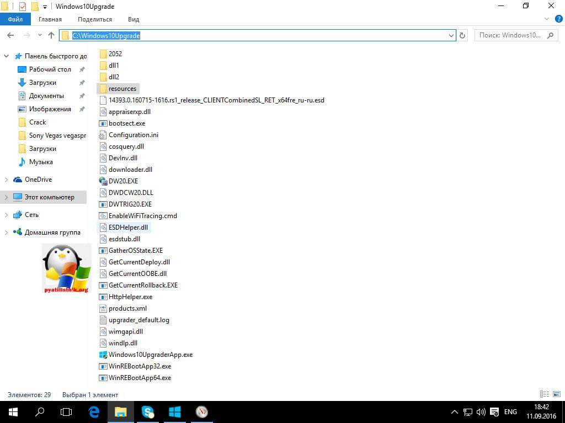
Task: Select DW20.EXE file icon
Action: click(103, 181)
